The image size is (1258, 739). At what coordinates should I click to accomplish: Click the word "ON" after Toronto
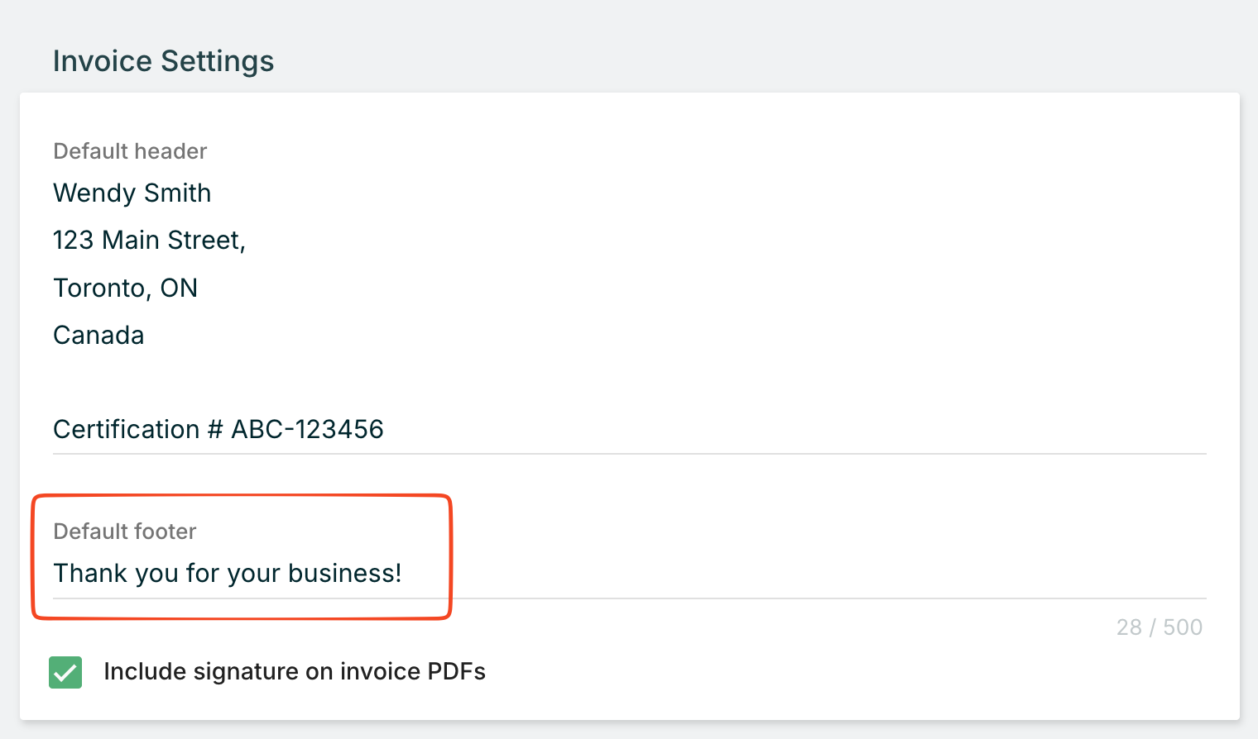pyautogui.click(x=179, y=288)
